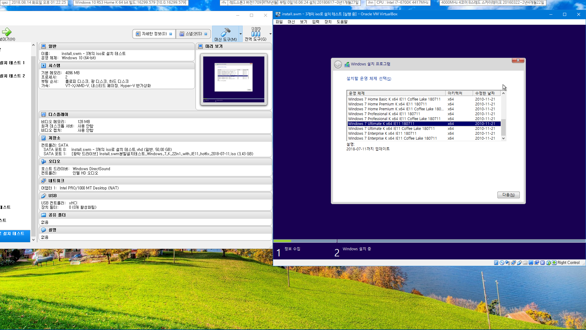Click OS list scroll down arrow
This screenshot has height=330, width=586.
click(504, 138)
